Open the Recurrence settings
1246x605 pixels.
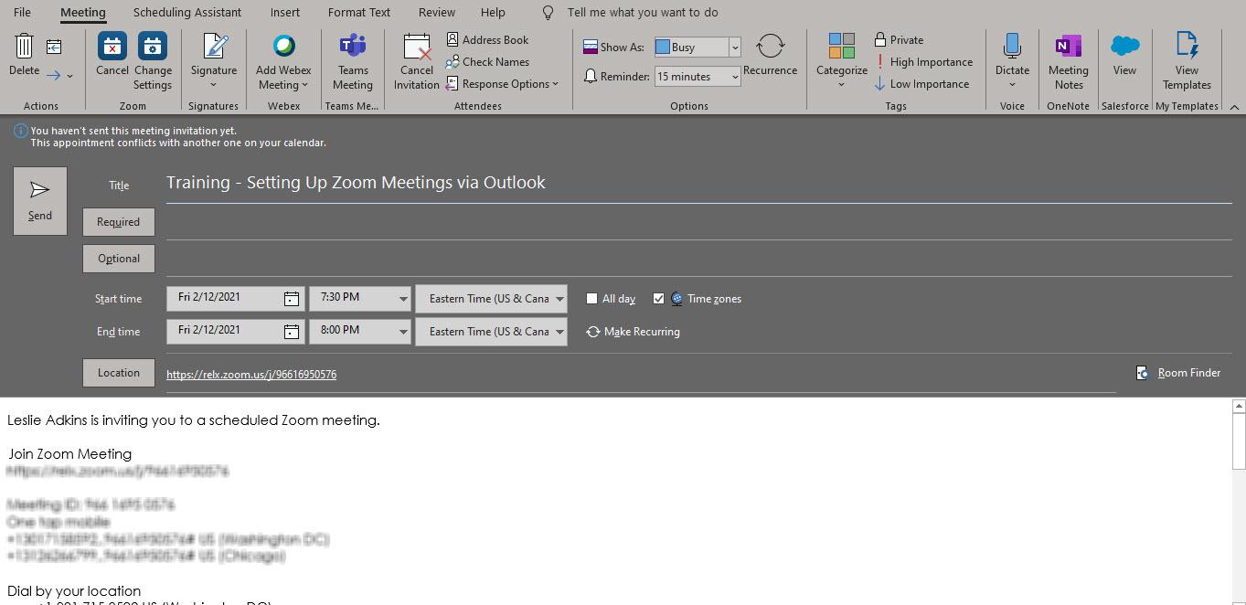tap(770, 55)
